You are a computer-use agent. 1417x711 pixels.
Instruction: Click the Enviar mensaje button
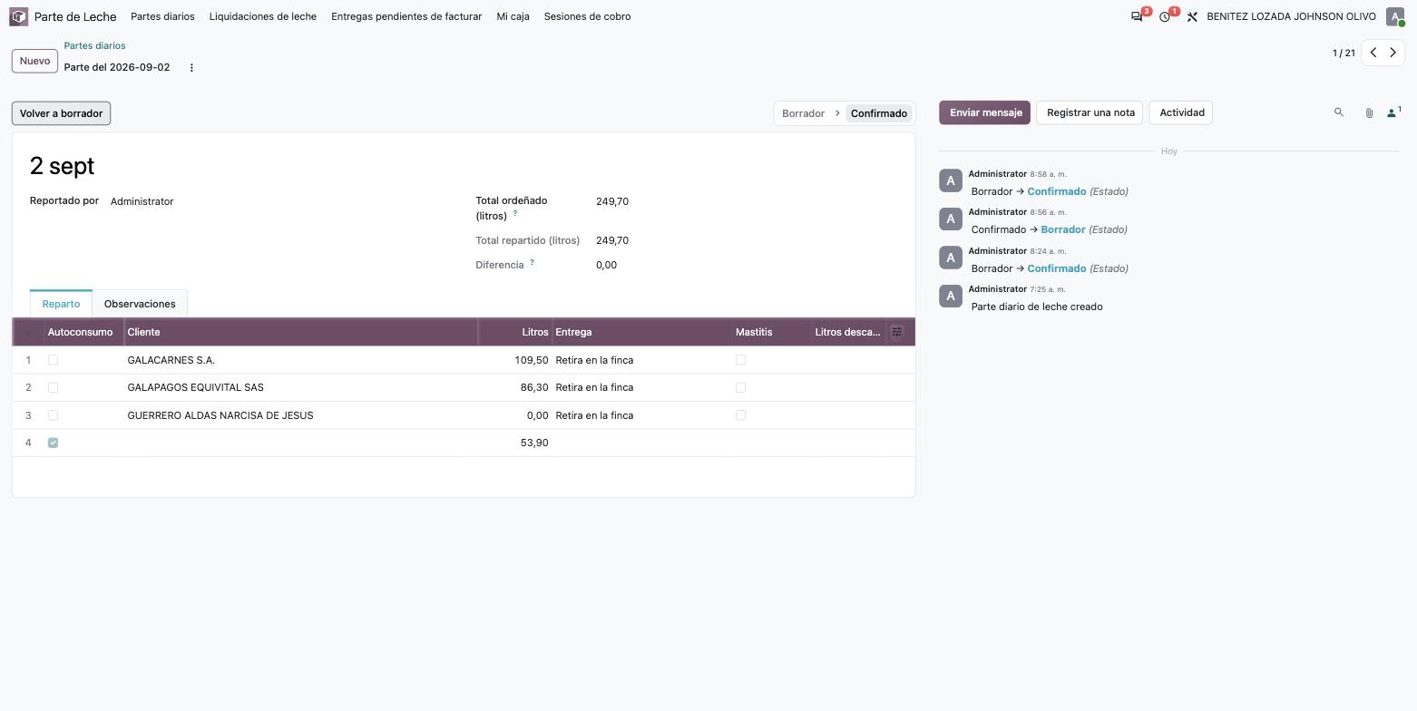[984, 112]
